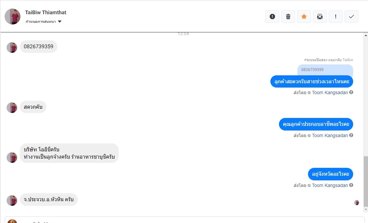Screen dimensions: 368x223
Task: Click quoted reply bubble showing 0826739359
Action: pyautogui.click(x=325, y=70)
